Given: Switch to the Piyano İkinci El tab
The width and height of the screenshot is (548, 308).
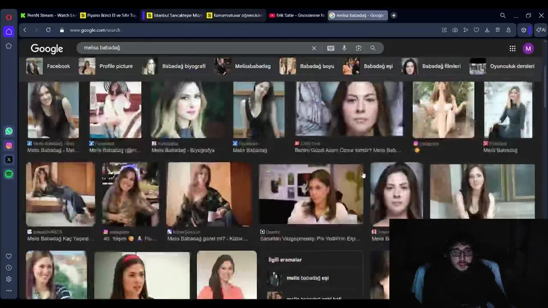Looking at the screenshot, I should point(108,15).
